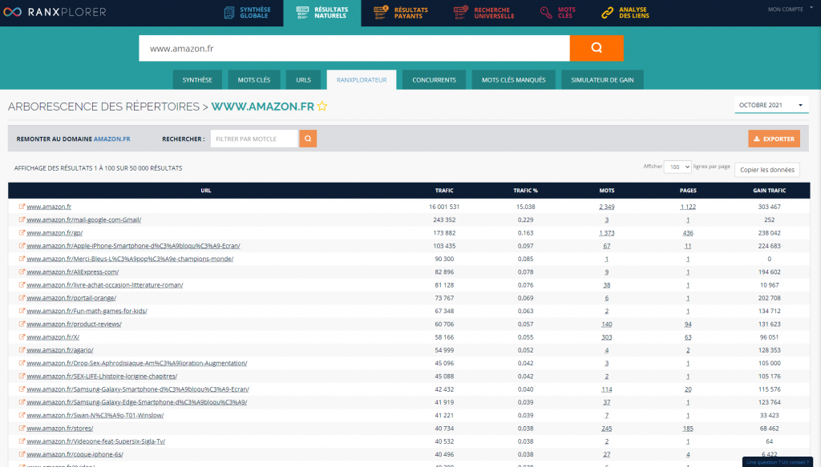
Task: Open the www.amazon.fr/stores/ URL link
Action: point(59,429)
